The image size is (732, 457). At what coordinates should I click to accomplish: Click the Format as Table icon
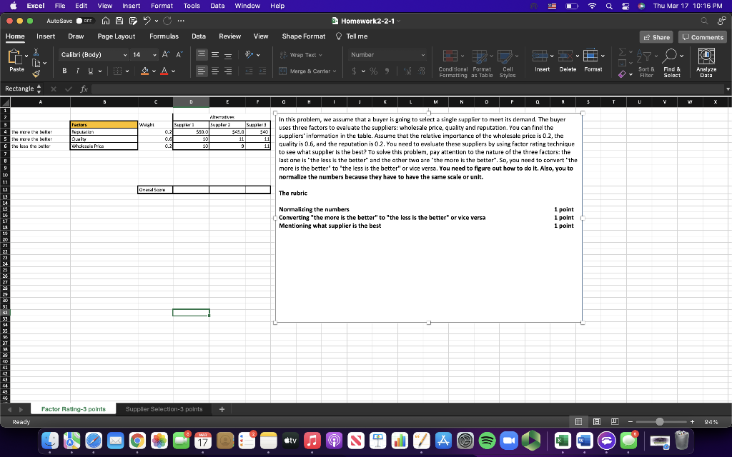pyautogui.click(x=480, y=56)
